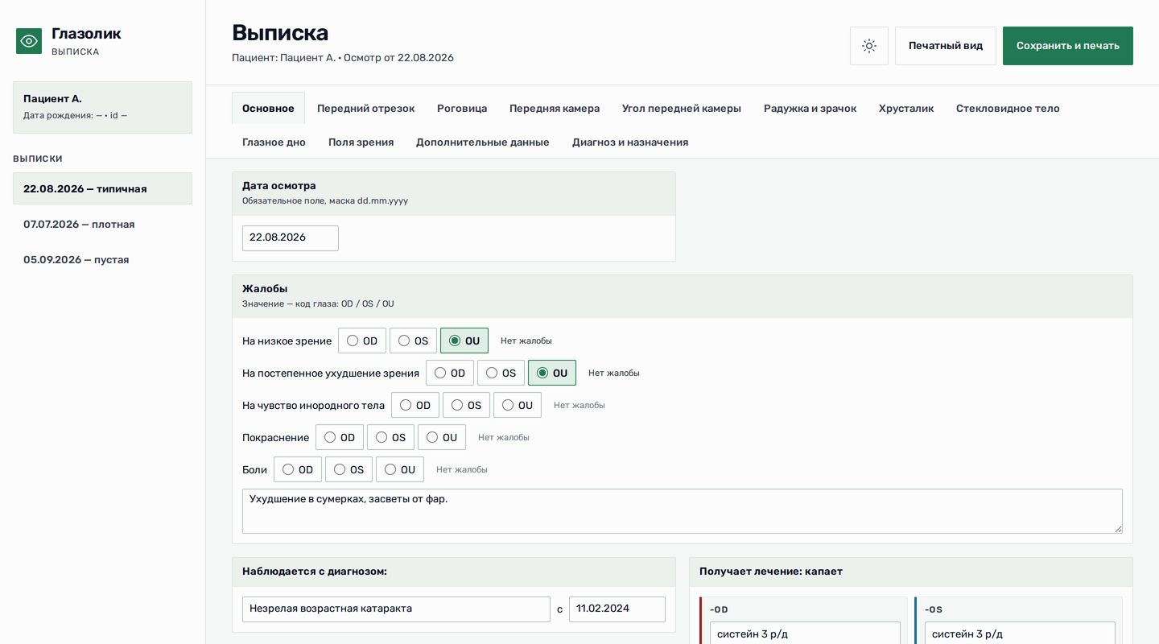This screenshot has width=1159, height=644.
Task: Select OS for Покраснение
Action: [391, 437]
